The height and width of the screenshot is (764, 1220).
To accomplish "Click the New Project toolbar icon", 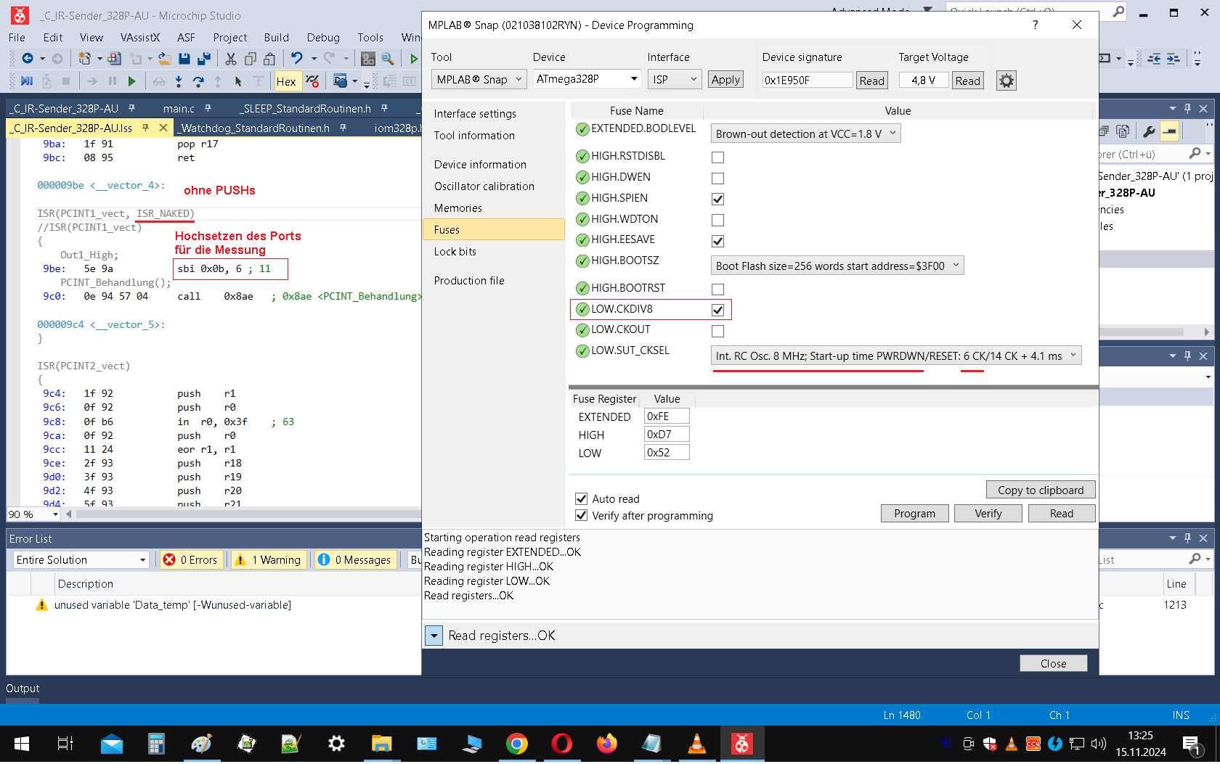I will (x=85, y=59).
